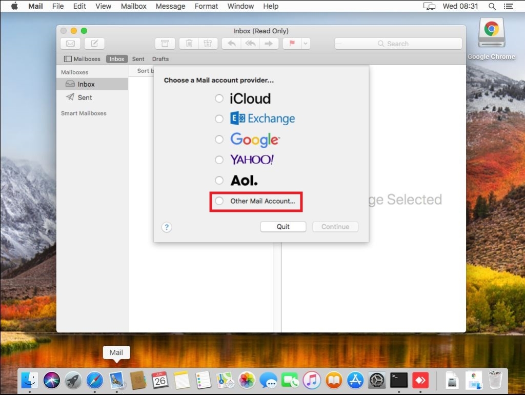Choose the iCloud radio button

click(x=219, y=98)
